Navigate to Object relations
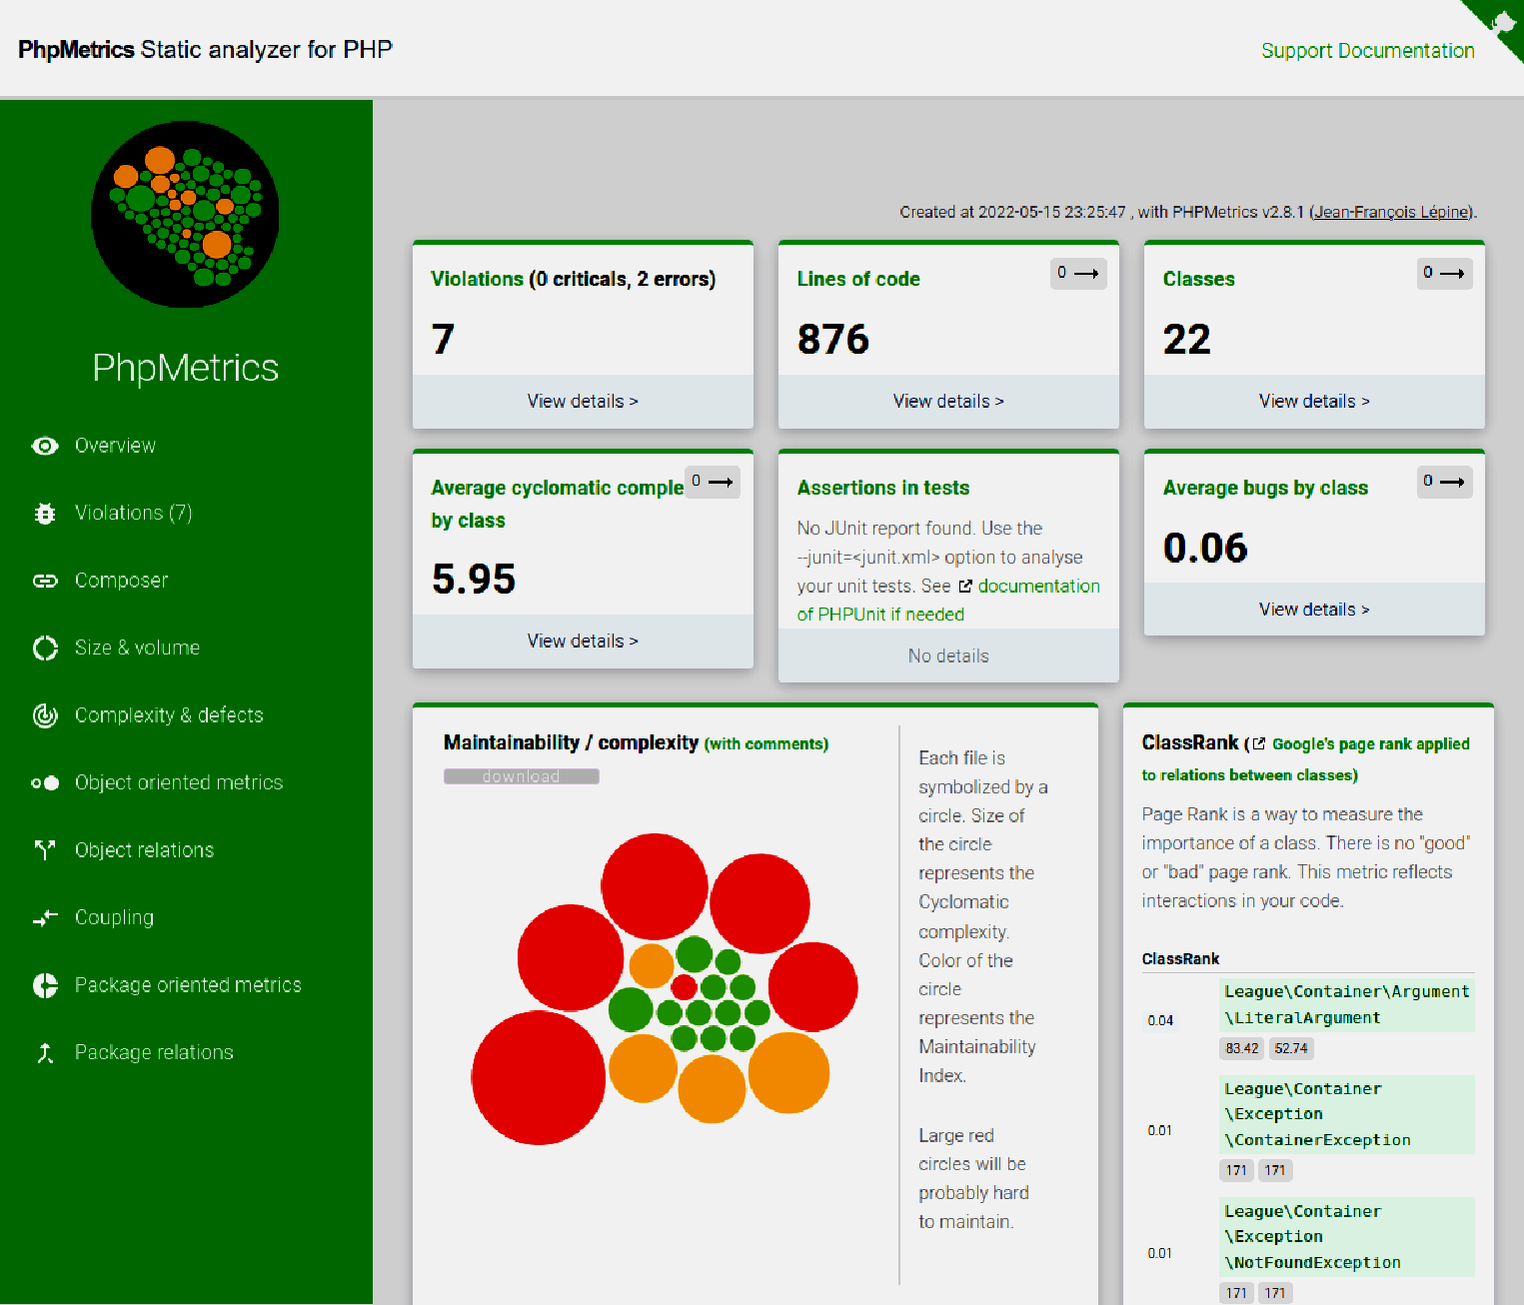The width and height of the screenshot is (1524, 1305). tap(145, 850)
